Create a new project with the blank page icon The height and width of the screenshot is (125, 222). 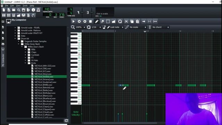tap(4, 10)
